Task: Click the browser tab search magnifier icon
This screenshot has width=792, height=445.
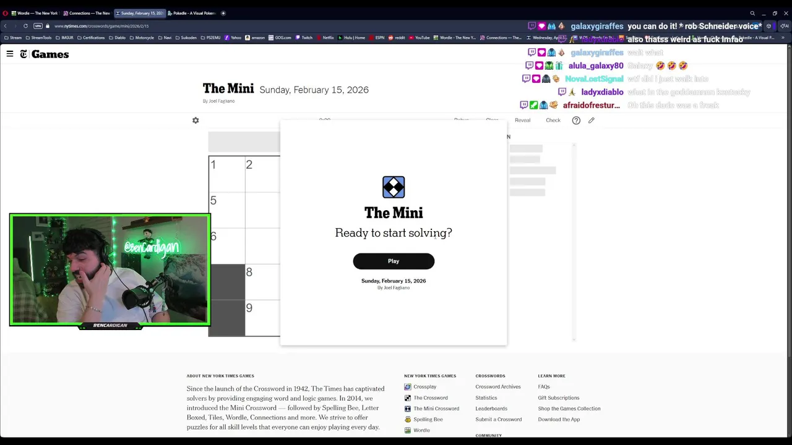Action: (752, 13)
